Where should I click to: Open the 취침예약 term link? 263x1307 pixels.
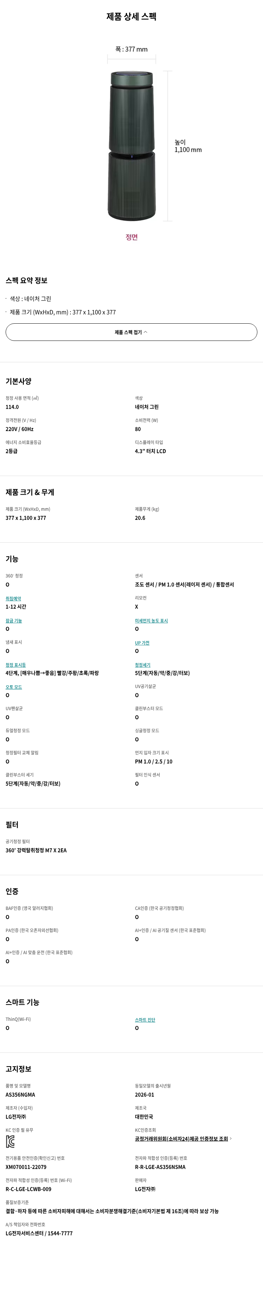click(13, 599)
